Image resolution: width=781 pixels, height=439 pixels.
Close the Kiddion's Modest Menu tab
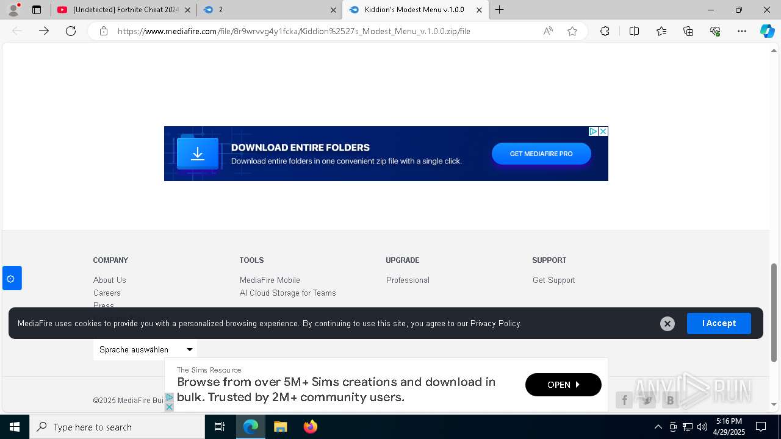pos(479,10)
